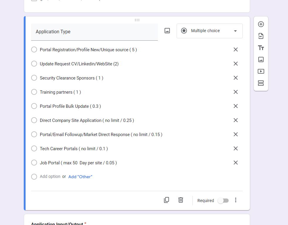Remove Portal Profile Bulk Update option
Screen dimensions: 288x225
coord(236,106)
